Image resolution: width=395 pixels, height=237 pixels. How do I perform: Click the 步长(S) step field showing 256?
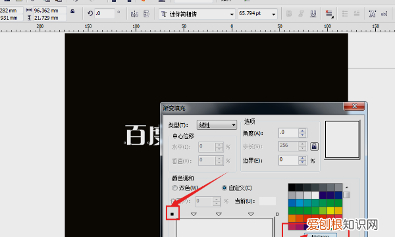tap(289, 146)
